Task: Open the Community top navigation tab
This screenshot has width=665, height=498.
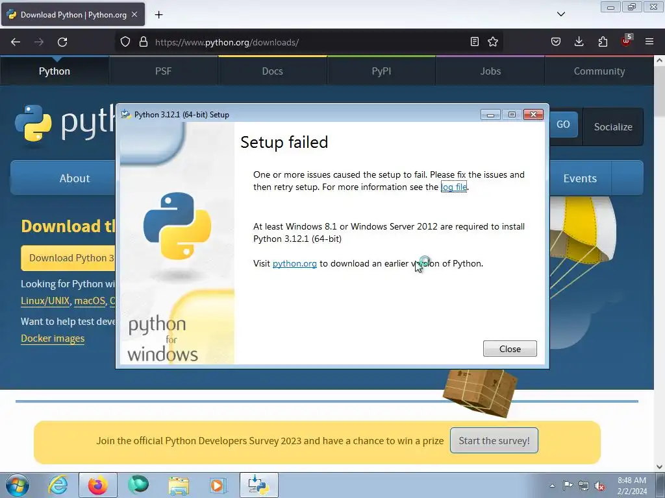Action: tap(599, 71)
